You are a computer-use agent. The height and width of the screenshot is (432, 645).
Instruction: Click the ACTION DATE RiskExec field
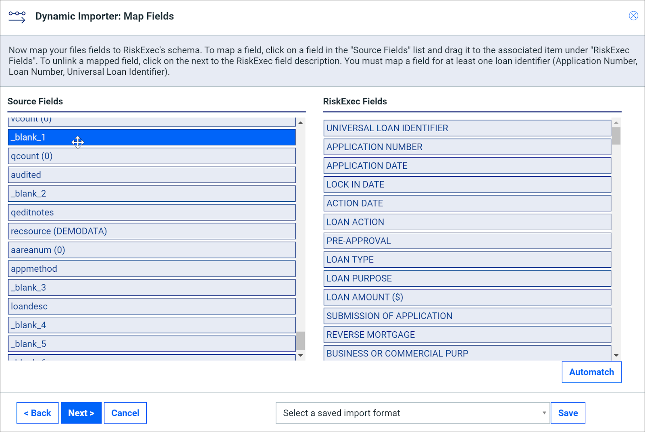tap(467, 203)
